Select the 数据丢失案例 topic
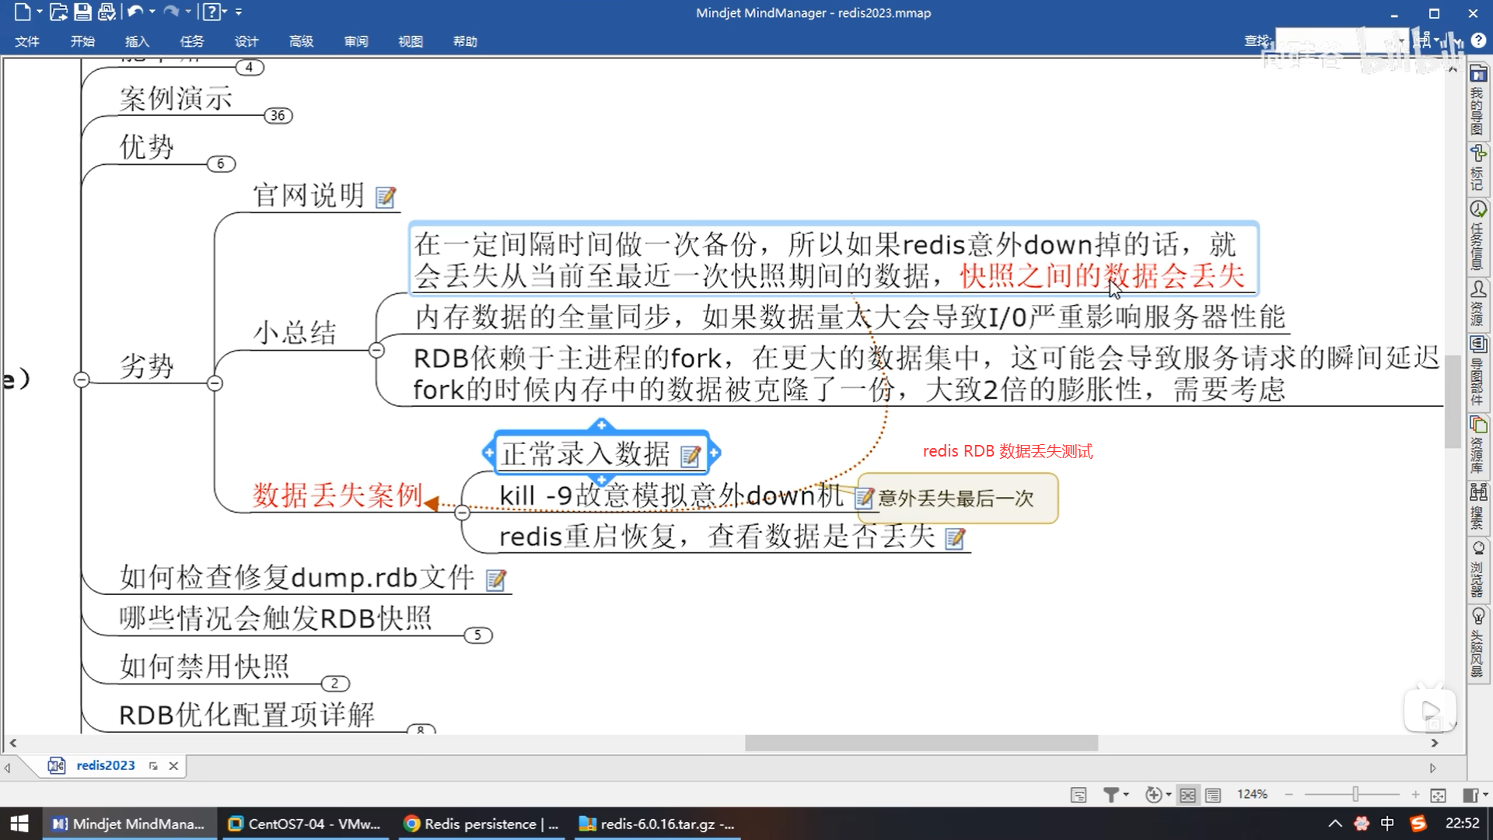 337,495
